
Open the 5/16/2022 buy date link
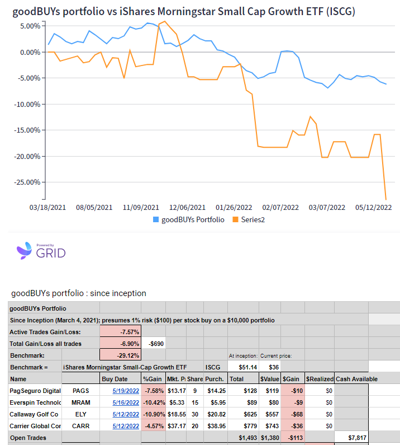(126, 402)
